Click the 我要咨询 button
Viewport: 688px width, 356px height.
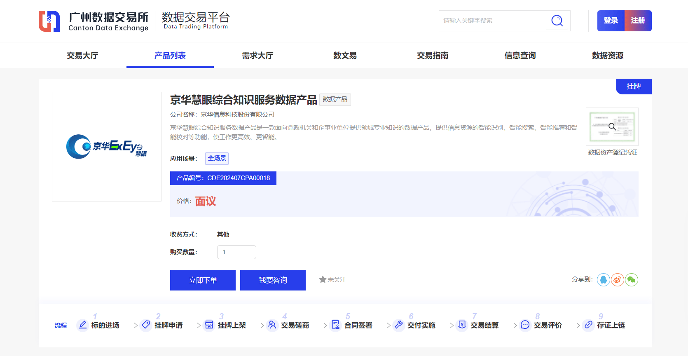pos(273,280)
